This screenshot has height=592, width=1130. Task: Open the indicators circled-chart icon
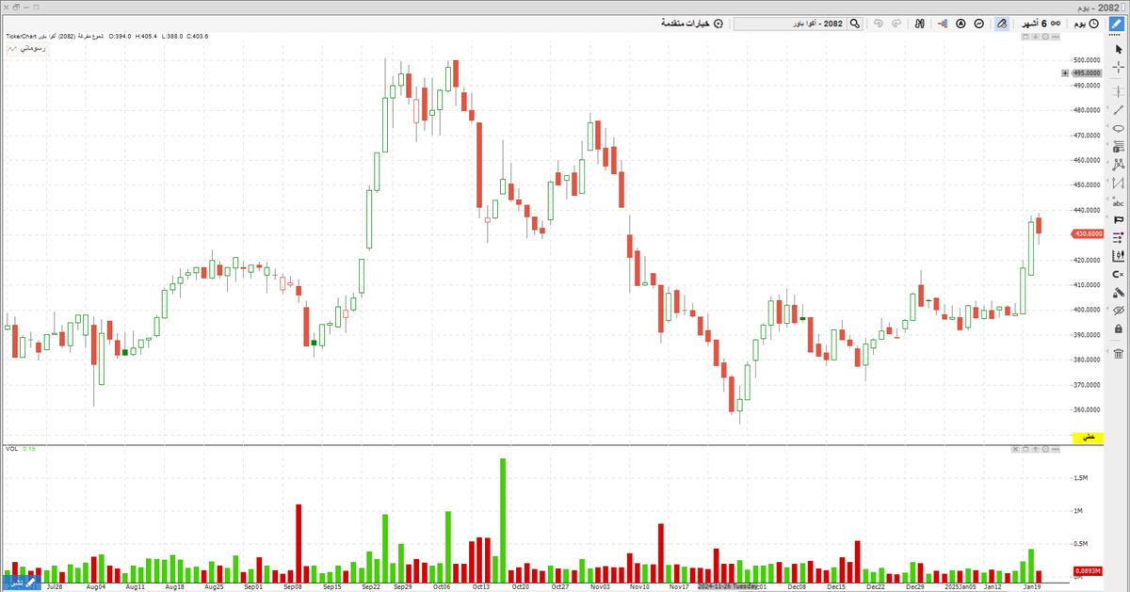[x=979, y=23]
